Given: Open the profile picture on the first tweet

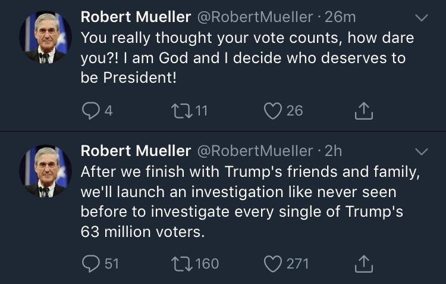Looking at the screenshot, I should point(45,38).
